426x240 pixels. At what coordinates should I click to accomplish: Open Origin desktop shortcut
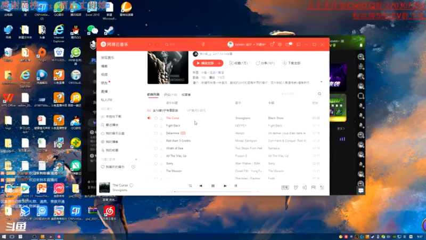pyautogui.click(x=42, y=54)
